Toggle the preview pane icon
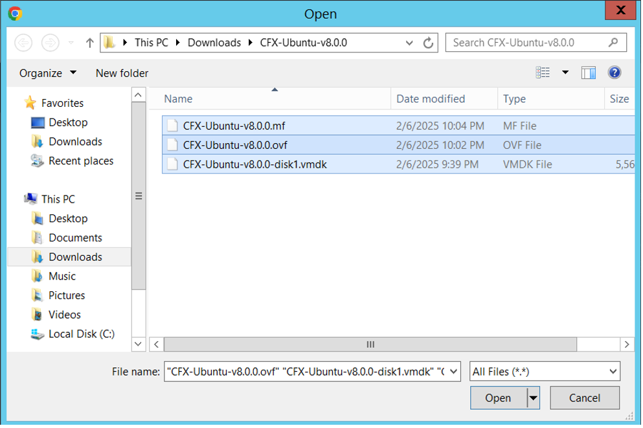This screenshot has height=428, width=643. click(589, 73)
